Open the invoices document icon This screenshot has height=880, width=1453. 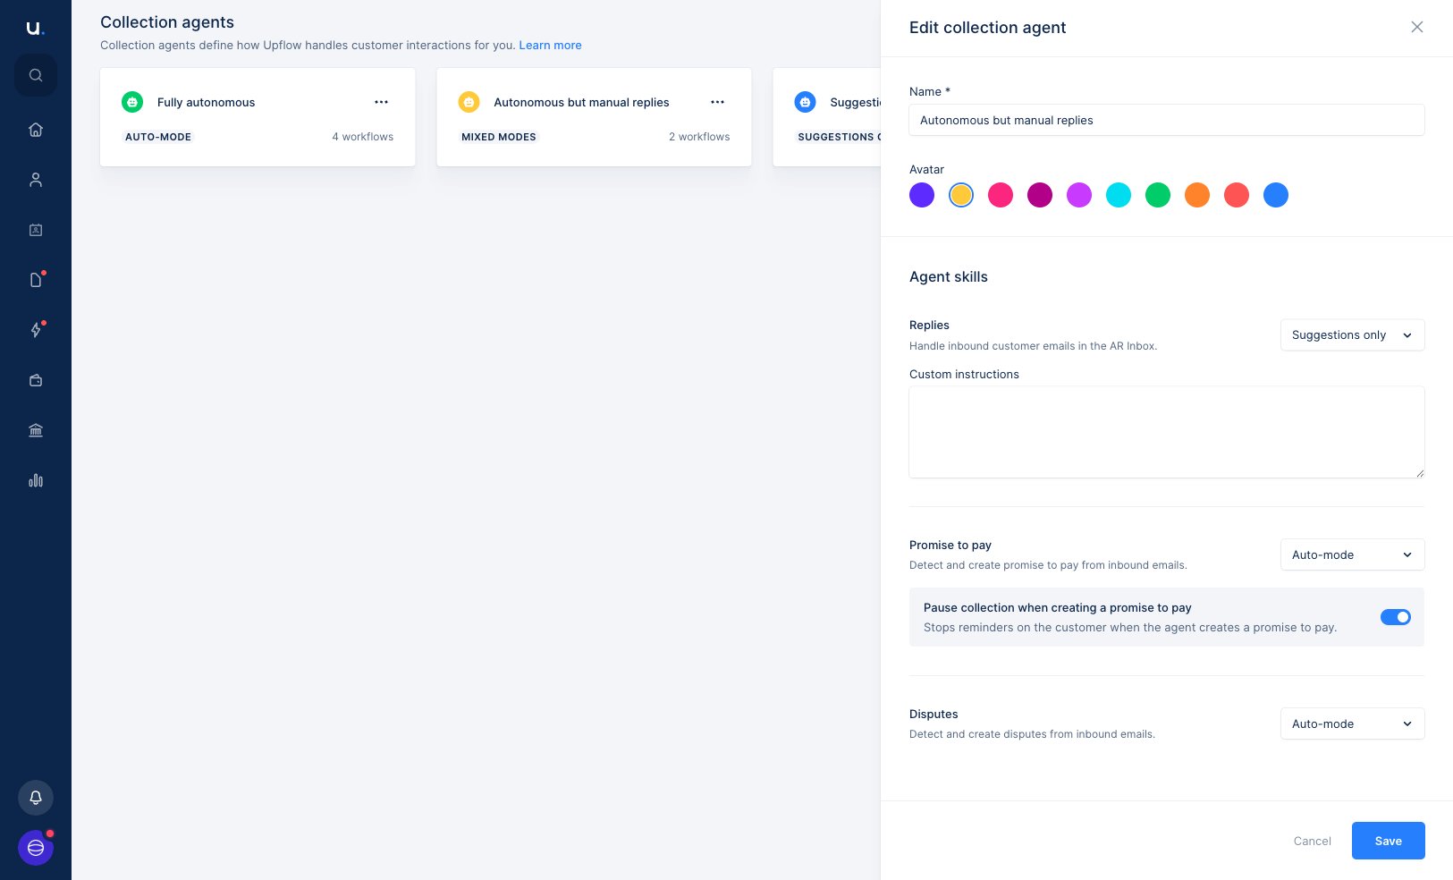(x=36, y=280)
